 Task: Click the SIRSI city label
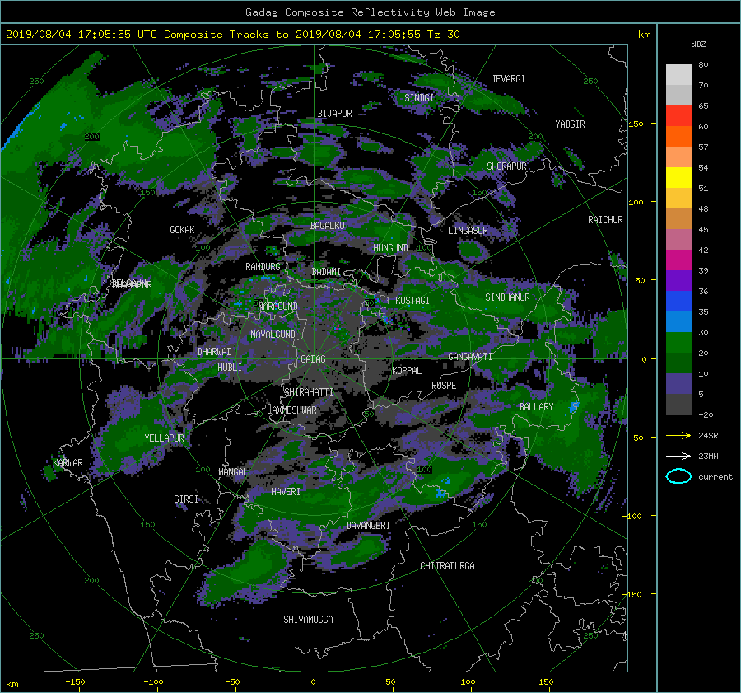click(186, 499)
